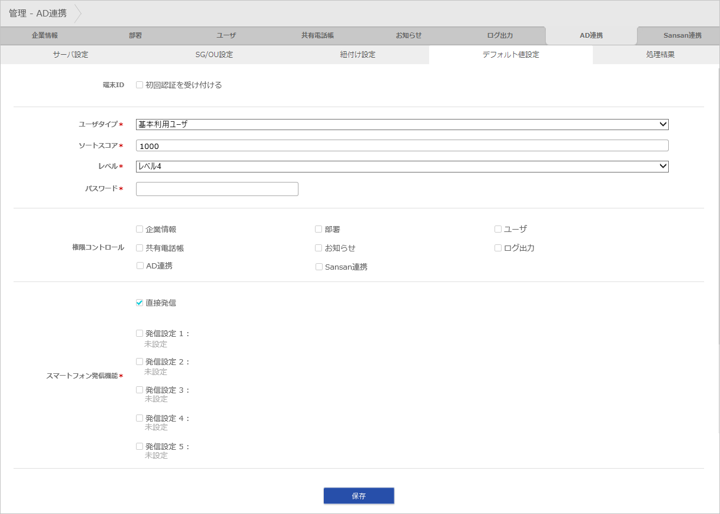
Task: Open the 企業情報 main tab
Action: pyautogui.click(x=45, y=35)
